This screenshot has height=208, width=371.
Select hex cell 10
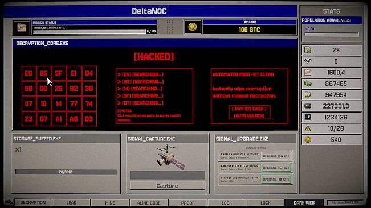43,103
